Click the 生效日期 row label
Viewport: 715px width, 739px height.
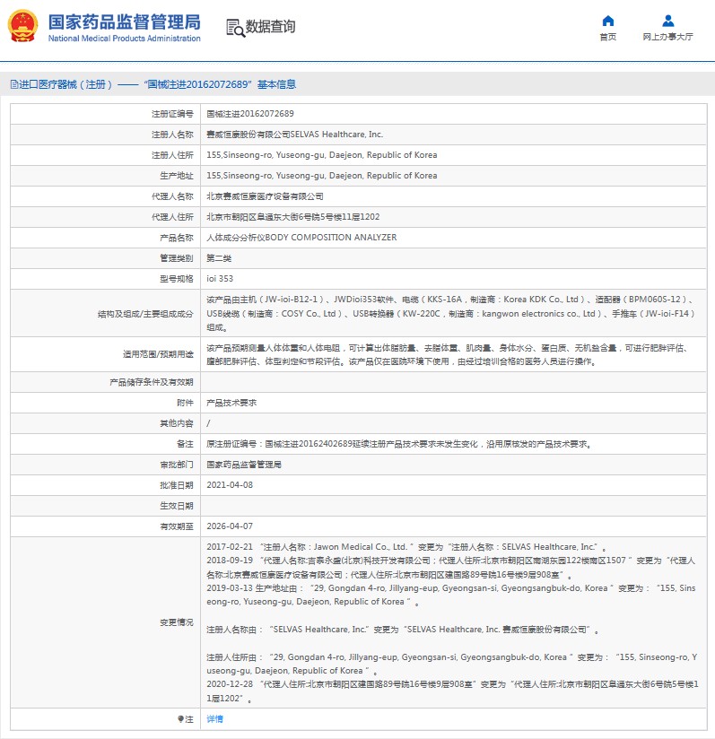pos(177,506)
